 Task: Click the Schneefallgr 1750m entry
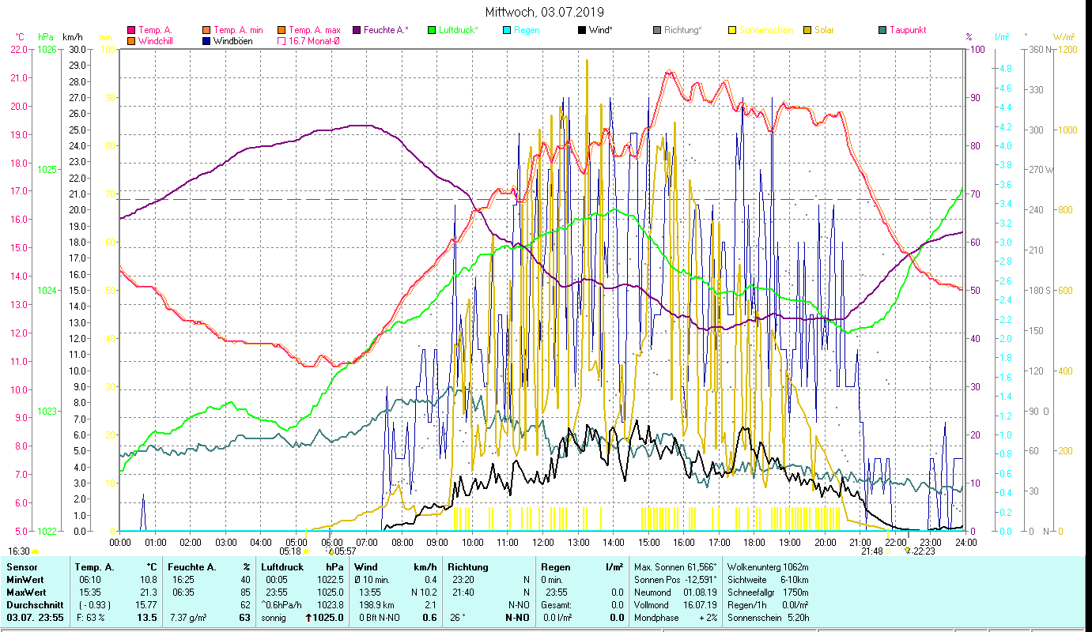pyautogui.click(x=768, y=592)
